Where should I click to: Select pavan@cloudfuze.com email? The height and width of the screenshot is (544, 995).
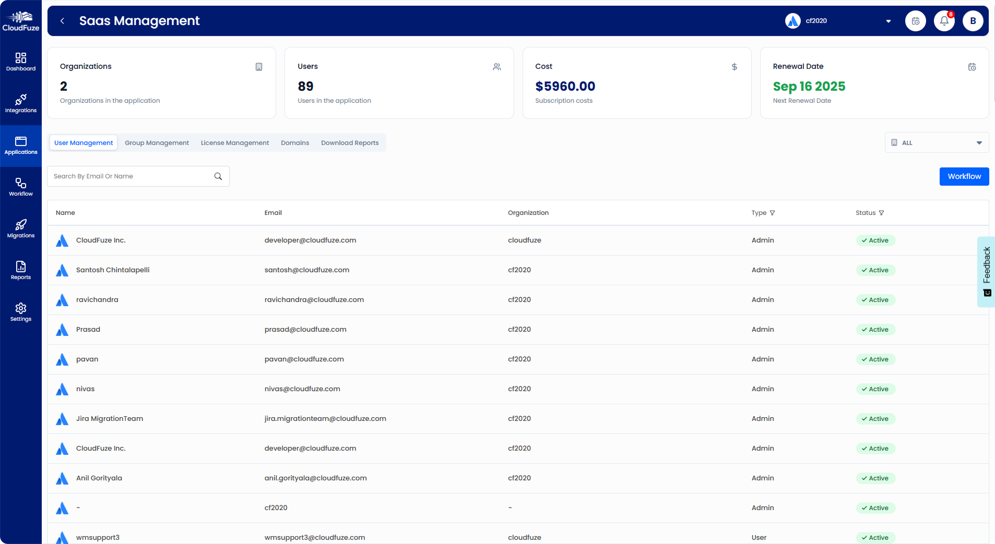[304, 359]
